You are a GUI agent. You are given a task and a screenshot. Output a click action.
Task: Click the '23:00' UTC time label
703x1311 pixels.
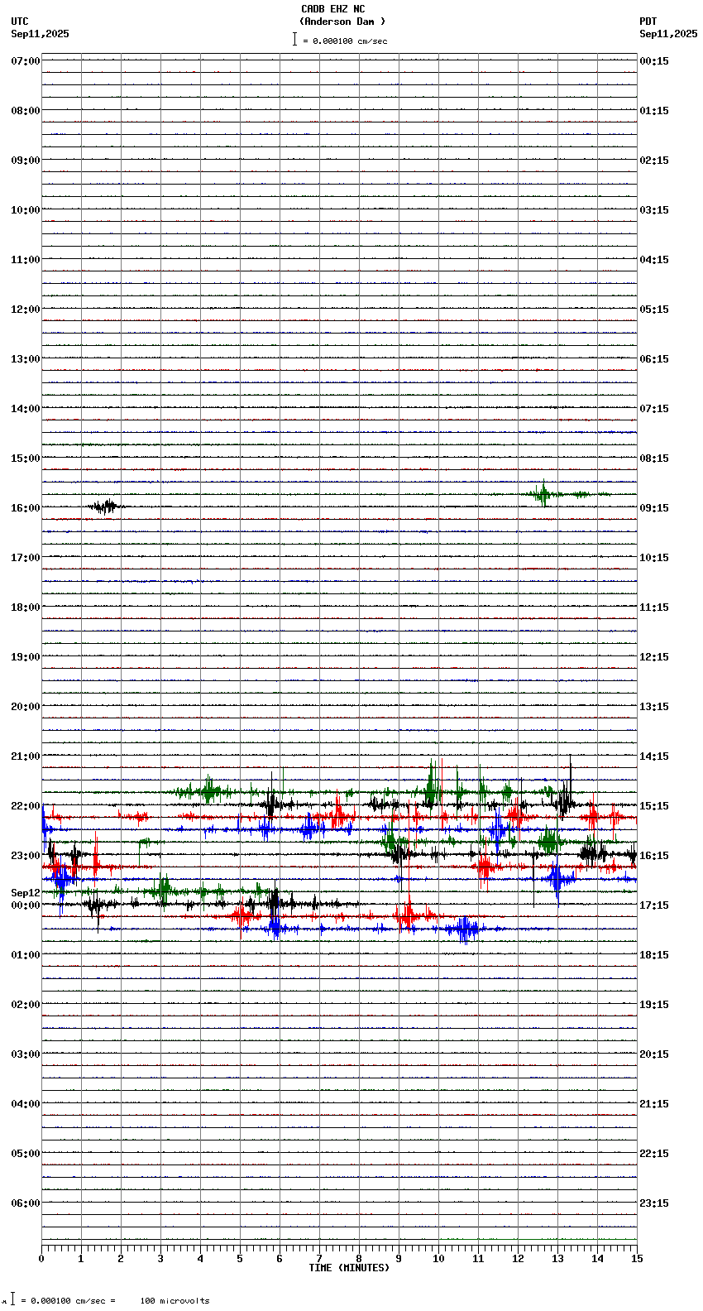pyautogui.click(x=26, y=856)
